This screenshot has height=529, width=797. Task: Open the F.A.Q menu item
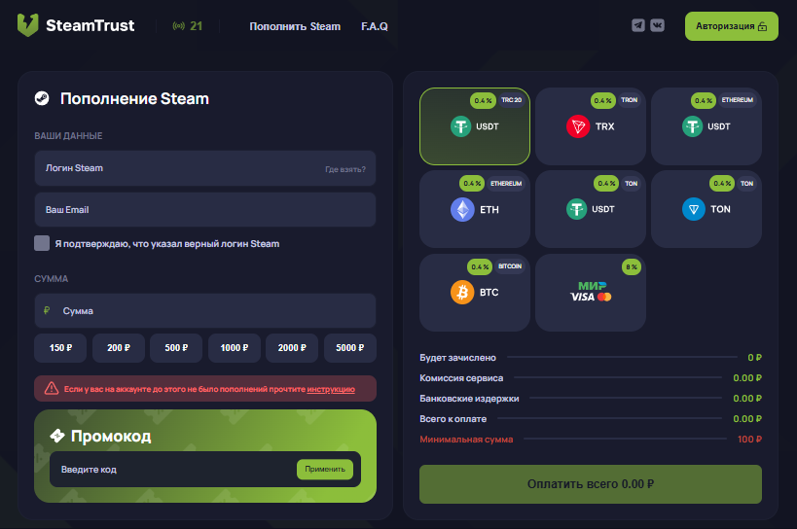click(374, 26)
